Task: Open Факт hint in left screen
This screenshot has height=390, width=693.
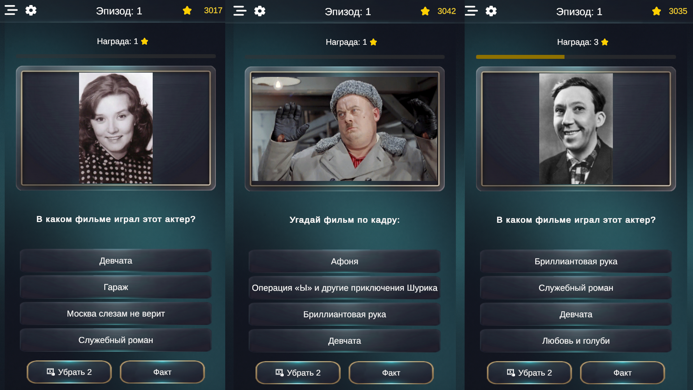Action: tap(162, 372)
